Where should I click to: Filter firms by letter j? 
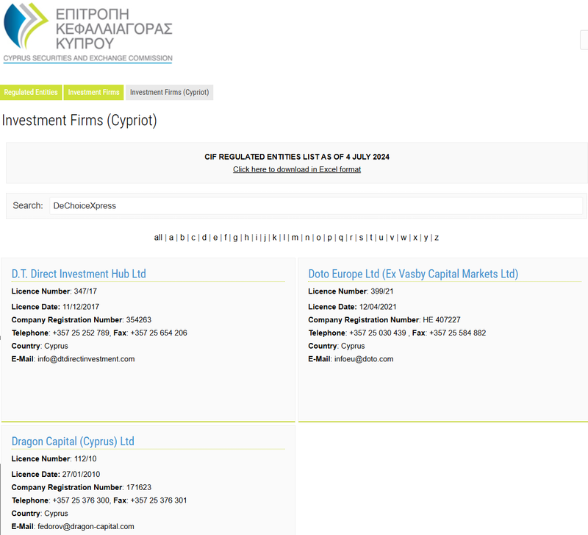pyautogui.click(x=265, y=238)
